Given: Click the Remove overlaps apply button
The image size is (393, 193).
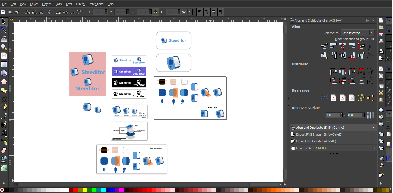Looking at the screenshot, I should 370,115.
